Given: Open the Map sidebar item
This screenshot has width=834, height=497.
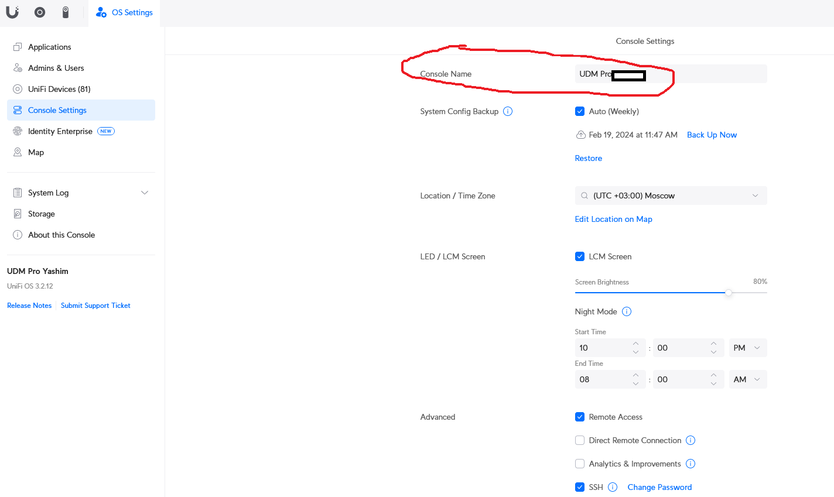Looking at the screenshot, I should (x=81, y=152).
